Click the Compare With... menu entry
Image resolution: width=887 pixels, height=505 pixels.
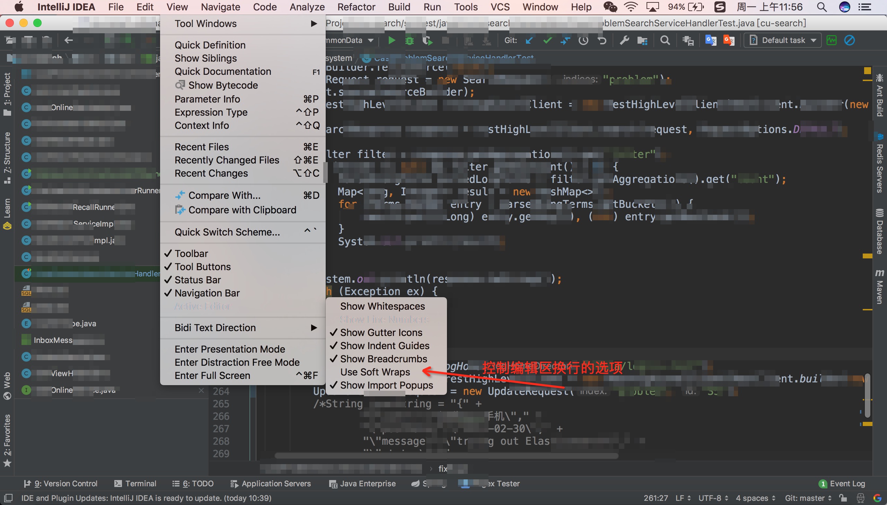click(x=243, y=195)
